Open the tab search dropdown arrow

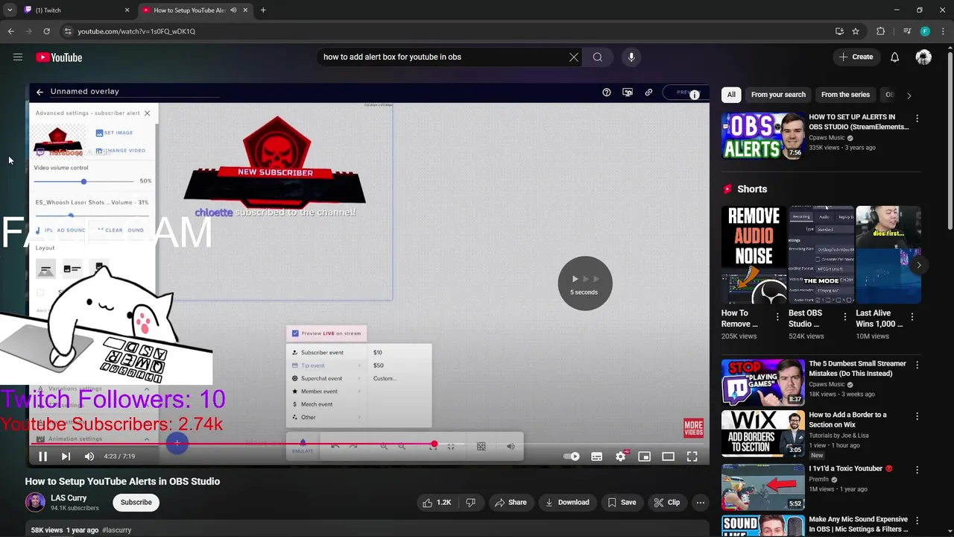coord(9,10)
